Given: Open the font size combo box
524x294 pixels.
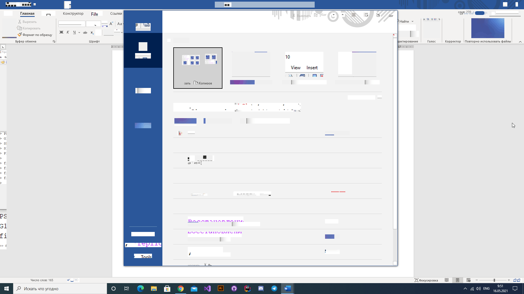Looking at the screenshot, I should tap(93, 24).
